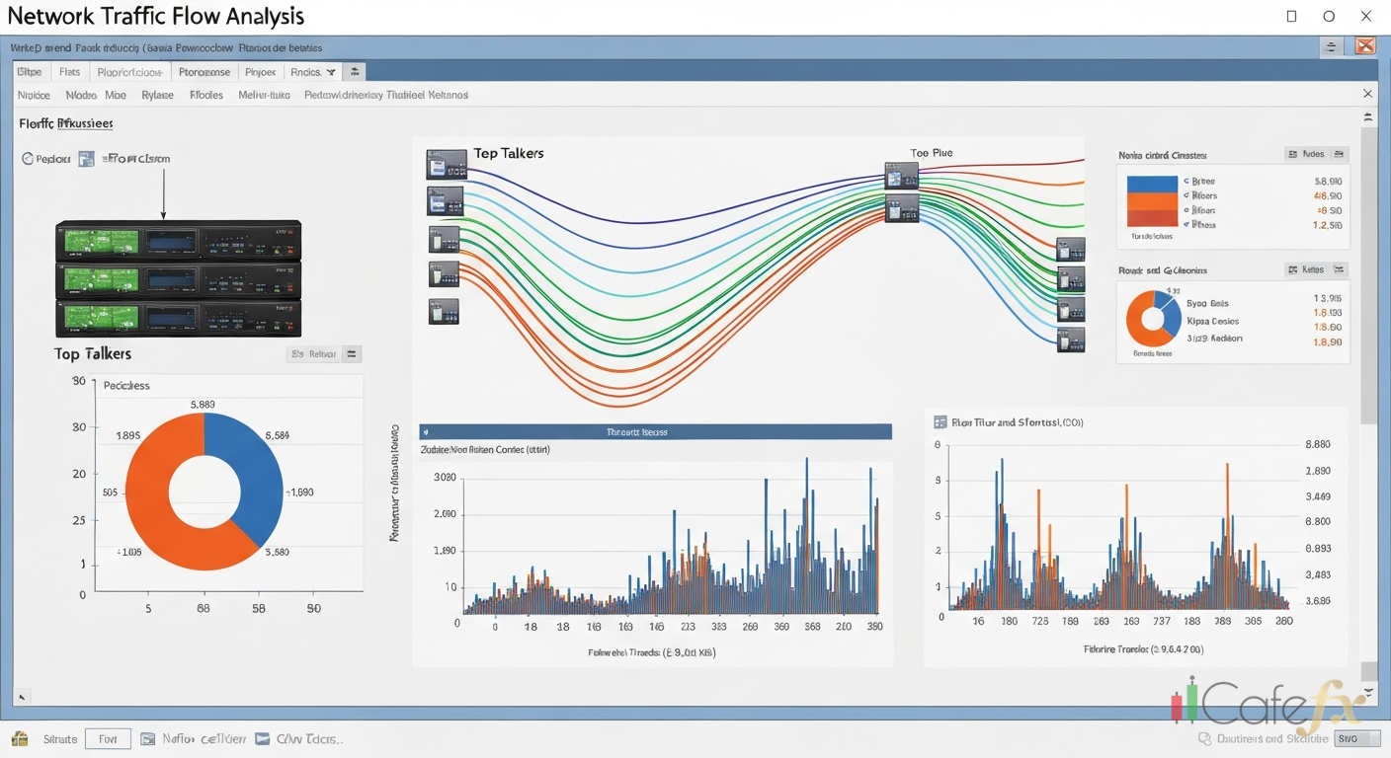Viewport: 1391px width, 758px height.
Task: Toggle the Bytes entry checkbox in Nodes panel
Action: 1187,181
